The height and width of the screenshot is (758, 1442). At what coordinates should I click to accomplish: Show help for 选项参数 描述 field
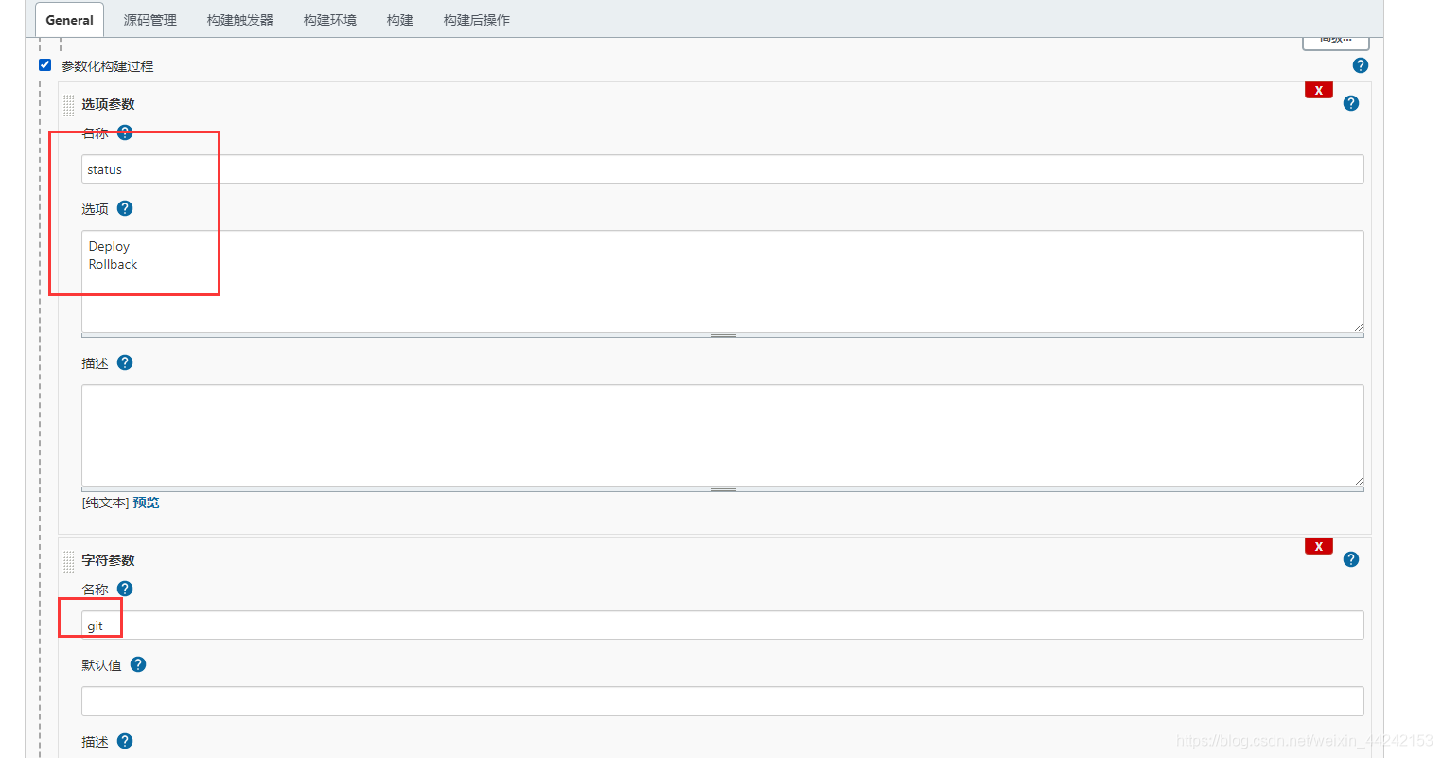(125, 362)
